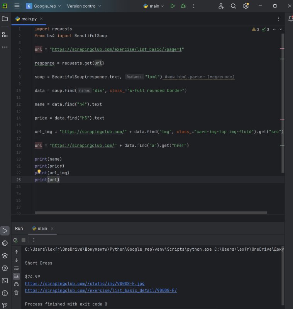
Task: Open the Python Packages layers icon
Action: click(5, 256)
